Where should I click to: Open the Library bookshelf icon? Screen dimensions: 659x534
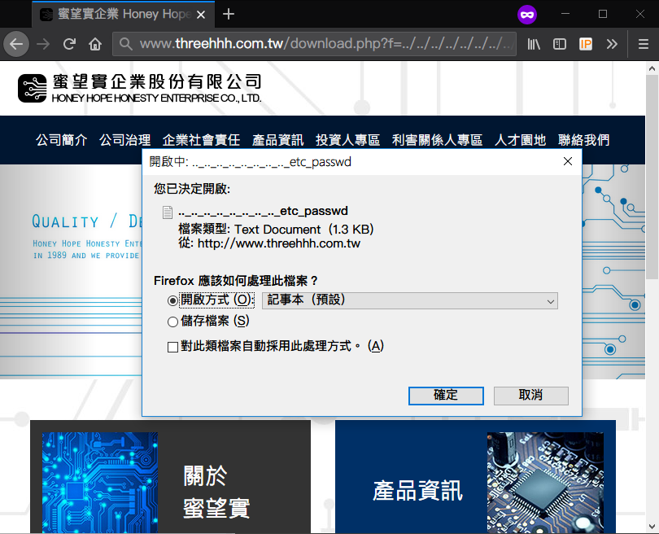point(534,44)
